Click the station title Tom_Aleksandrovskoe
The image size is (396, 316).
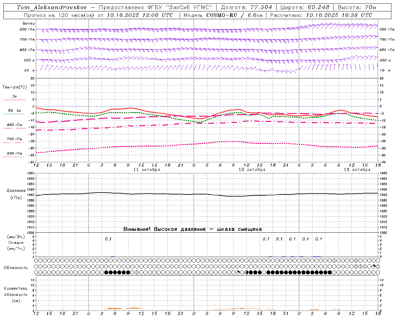[x=52, y=7]
